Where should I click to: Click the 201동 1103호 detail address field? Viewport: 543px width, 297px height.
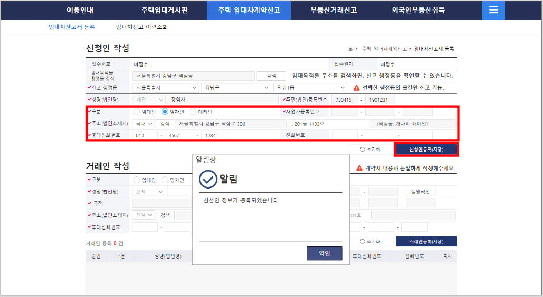[329, 124]
